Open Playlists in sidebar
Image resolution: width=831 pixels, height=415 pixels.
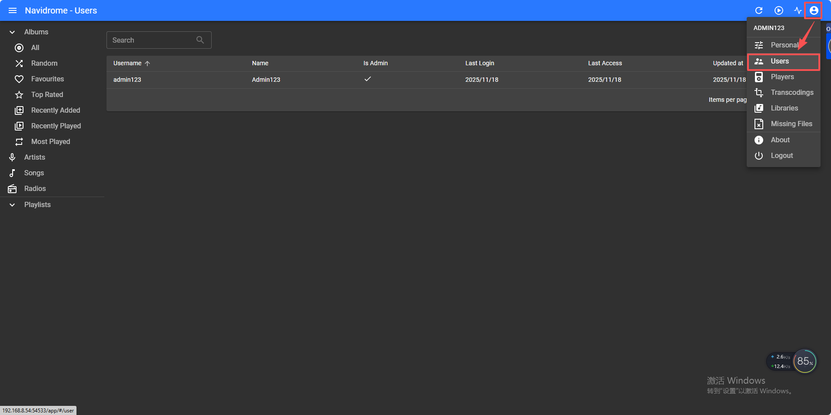point(37,205)
